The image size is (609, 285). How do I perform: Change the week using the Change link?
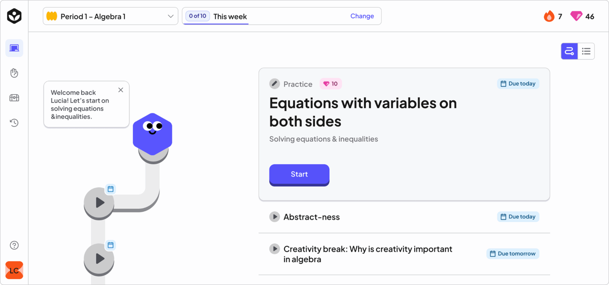point(362,16)
